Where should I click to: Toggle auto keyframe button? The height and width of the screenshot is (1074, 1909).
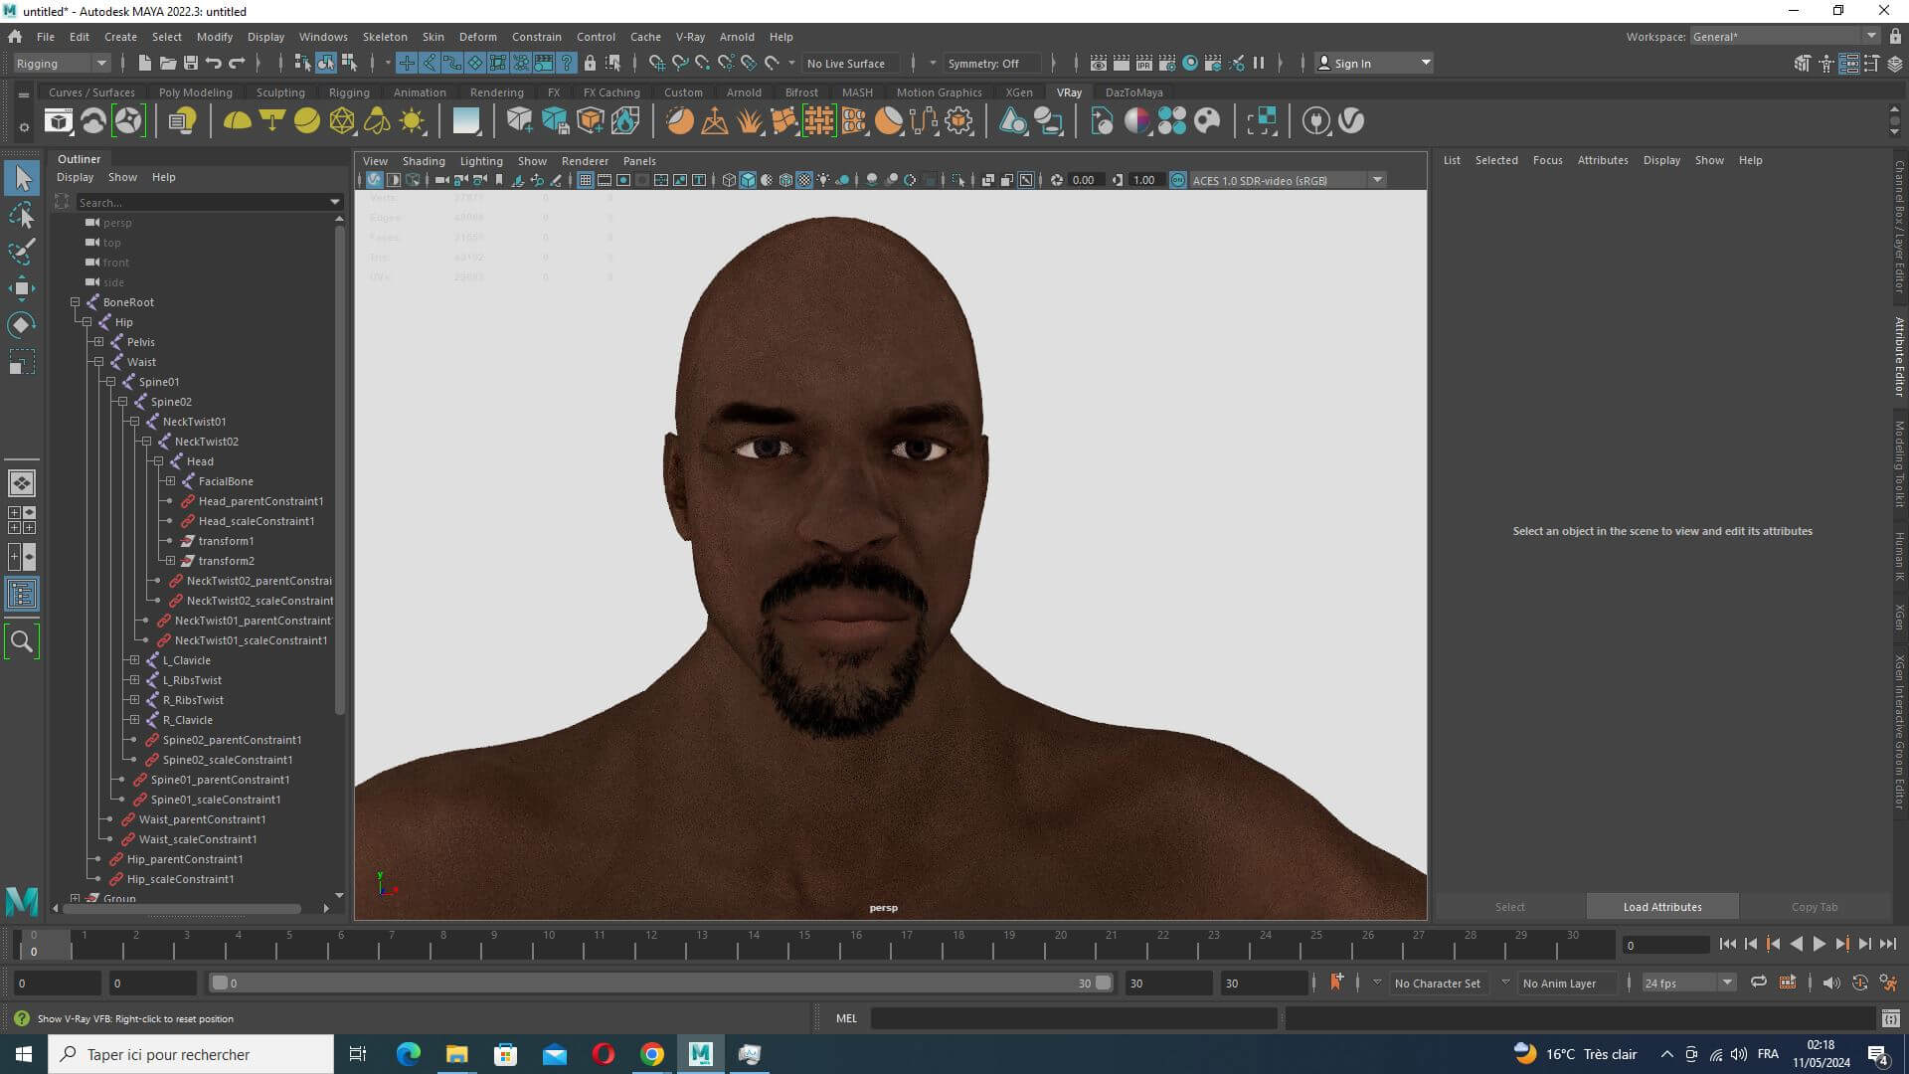tap(1336, 983)
